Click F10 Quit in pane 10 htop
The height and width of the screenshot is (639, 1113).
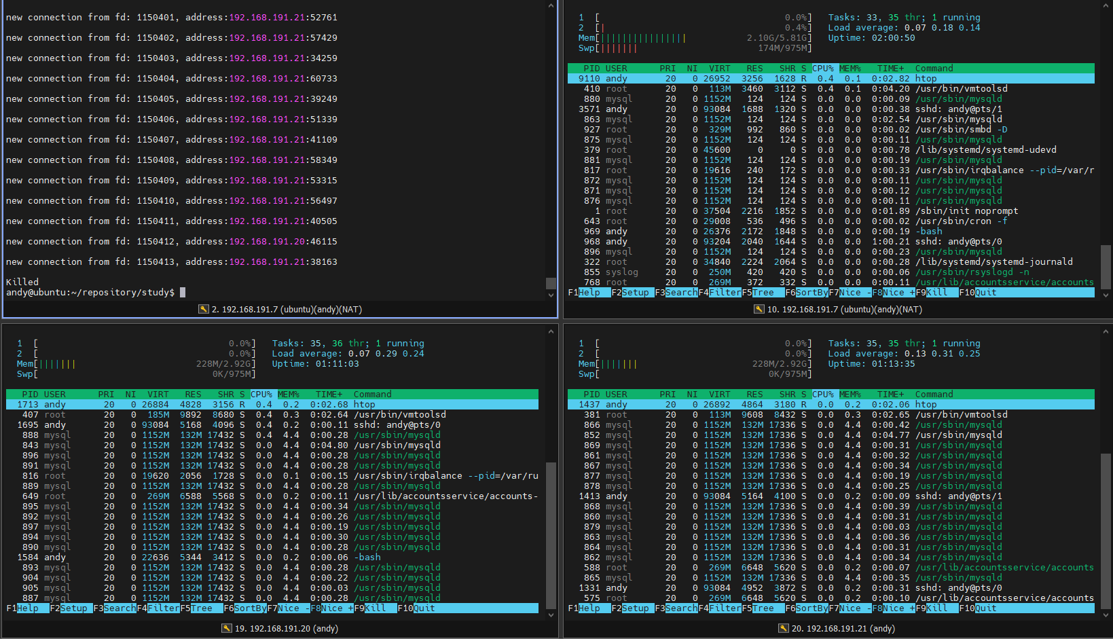[978, 293]
